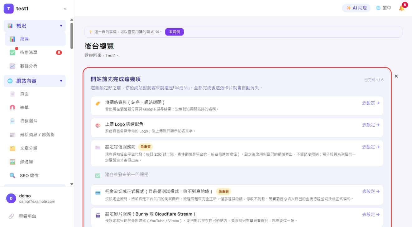412x227 pixels.
Task: Open the notification bell
Action: point(402,8)
